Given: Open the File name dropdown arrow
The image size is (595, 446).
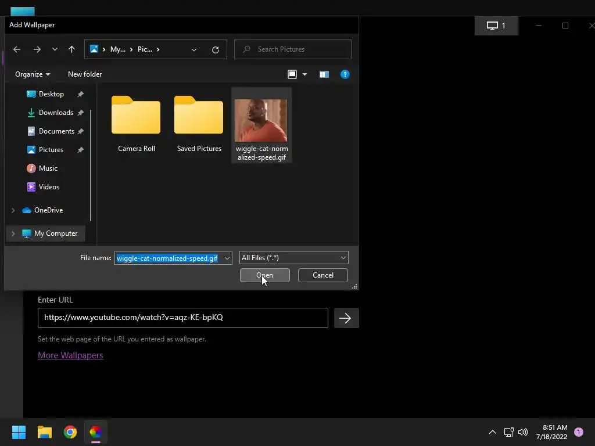Looking at the screenshot, I should (227, 258).
